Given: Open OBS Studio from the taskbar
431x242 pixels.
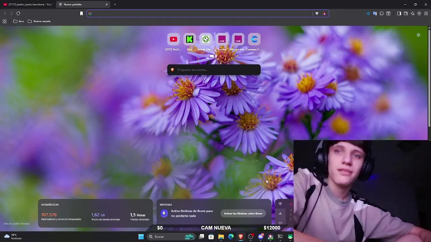Looking at the screenshot, I should tap(251, 237).
